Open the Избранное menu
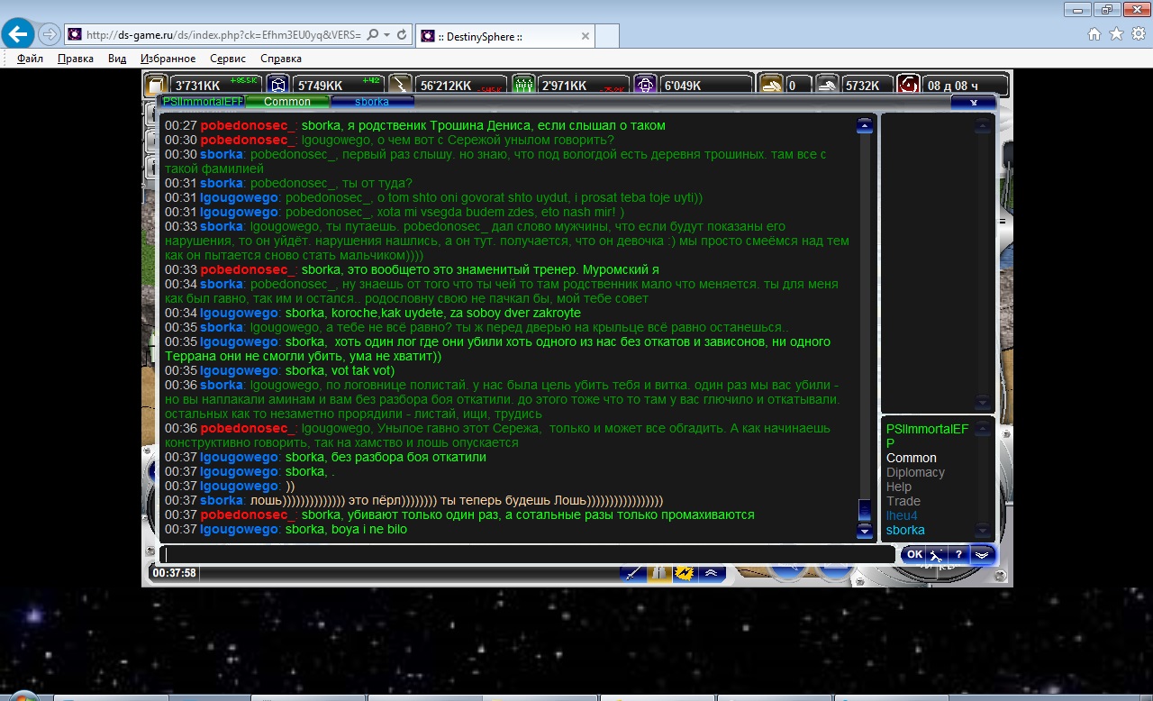1153x701 pixels. tap(168, 59)
